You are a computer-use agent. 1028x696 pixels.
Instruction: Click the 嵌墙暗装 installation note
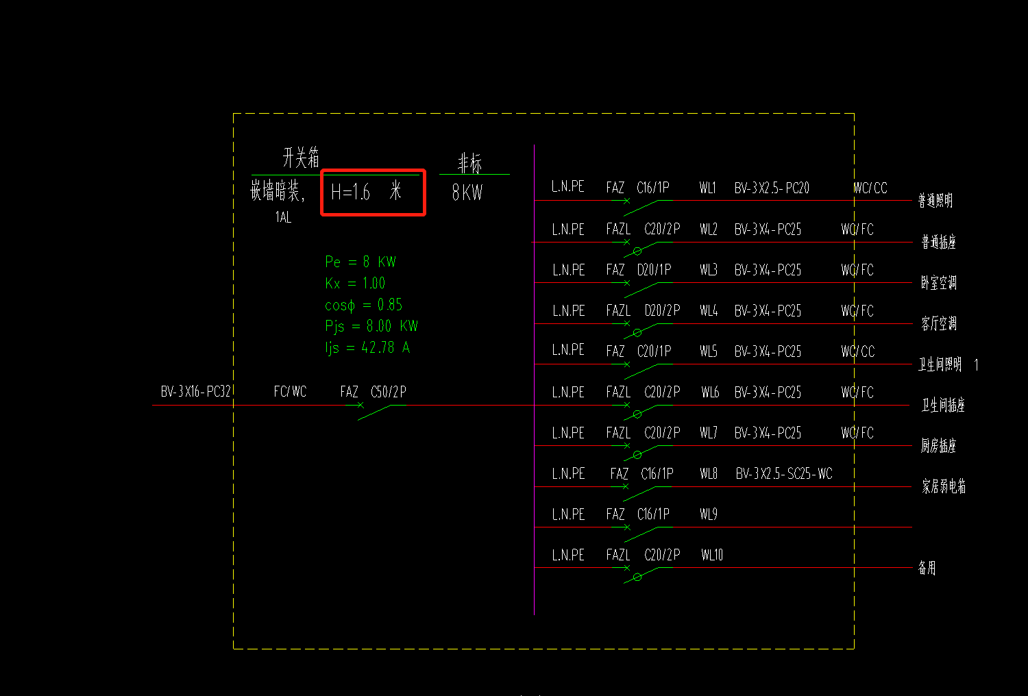tap(277, 191)
